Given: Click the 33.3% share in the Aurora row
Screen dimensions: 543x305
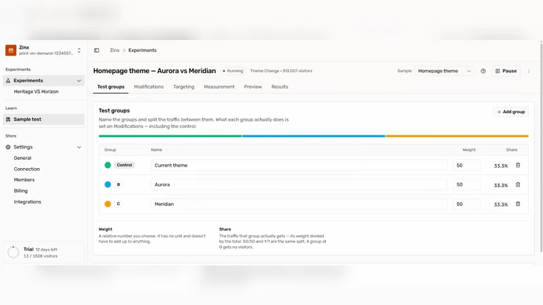Looking at the screenshot, I should 501,185.
